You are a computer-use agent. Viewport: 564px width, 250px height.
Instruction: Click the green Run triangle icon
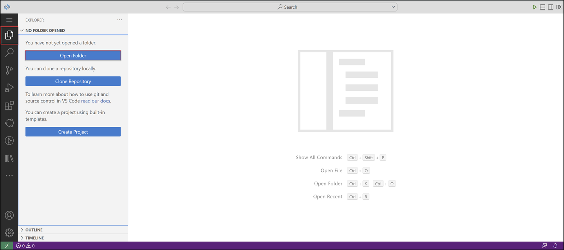point(535,7)
